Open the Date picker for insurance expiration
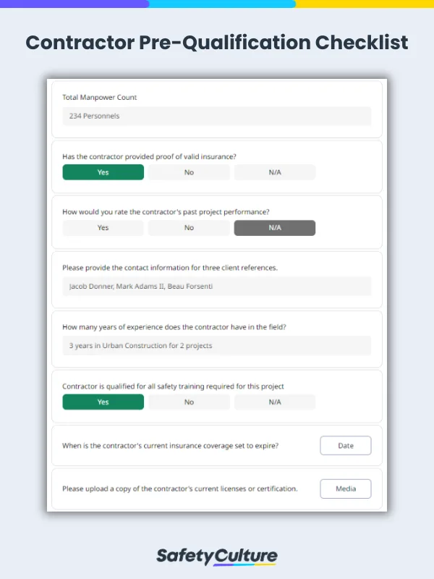The image size is (434, 579). click(x=345, y=445)
